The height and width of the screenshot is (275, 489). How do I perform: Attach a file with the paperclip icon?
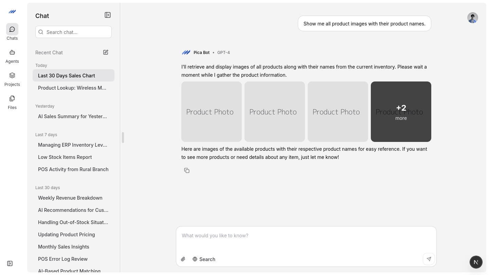[x=183, y=259]
